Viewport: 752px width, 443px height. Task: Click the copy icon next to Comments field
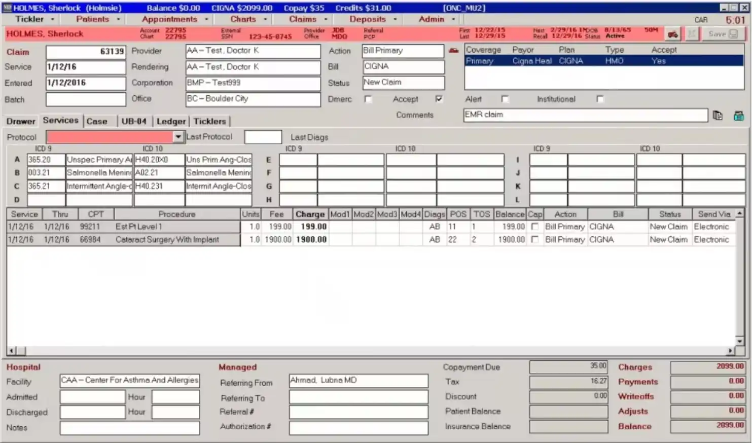718,115
